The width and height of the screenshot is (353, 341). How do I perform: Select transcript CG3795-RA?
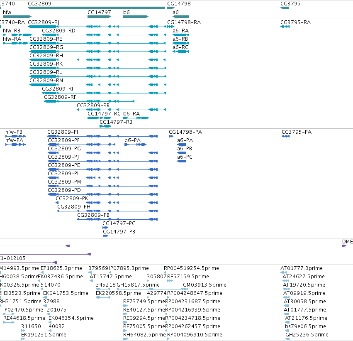pyautogui.click(x=285, y=27)
